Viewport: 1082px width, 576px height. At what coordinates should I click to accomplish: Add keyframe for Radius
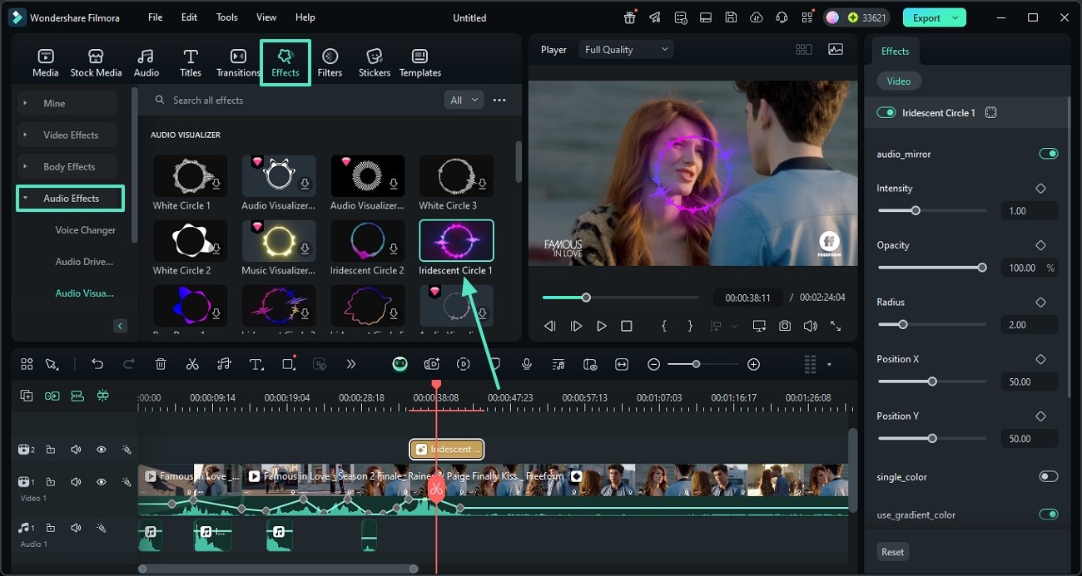[x=1040, y=303]
